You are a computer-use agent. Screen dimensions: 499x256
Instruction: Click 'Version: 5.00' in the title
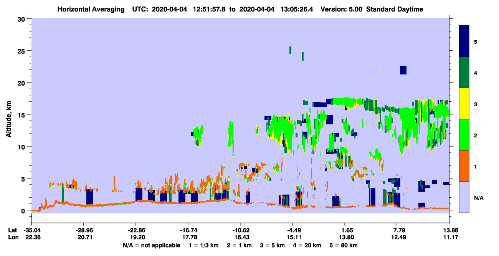click(x=342, y=9)
